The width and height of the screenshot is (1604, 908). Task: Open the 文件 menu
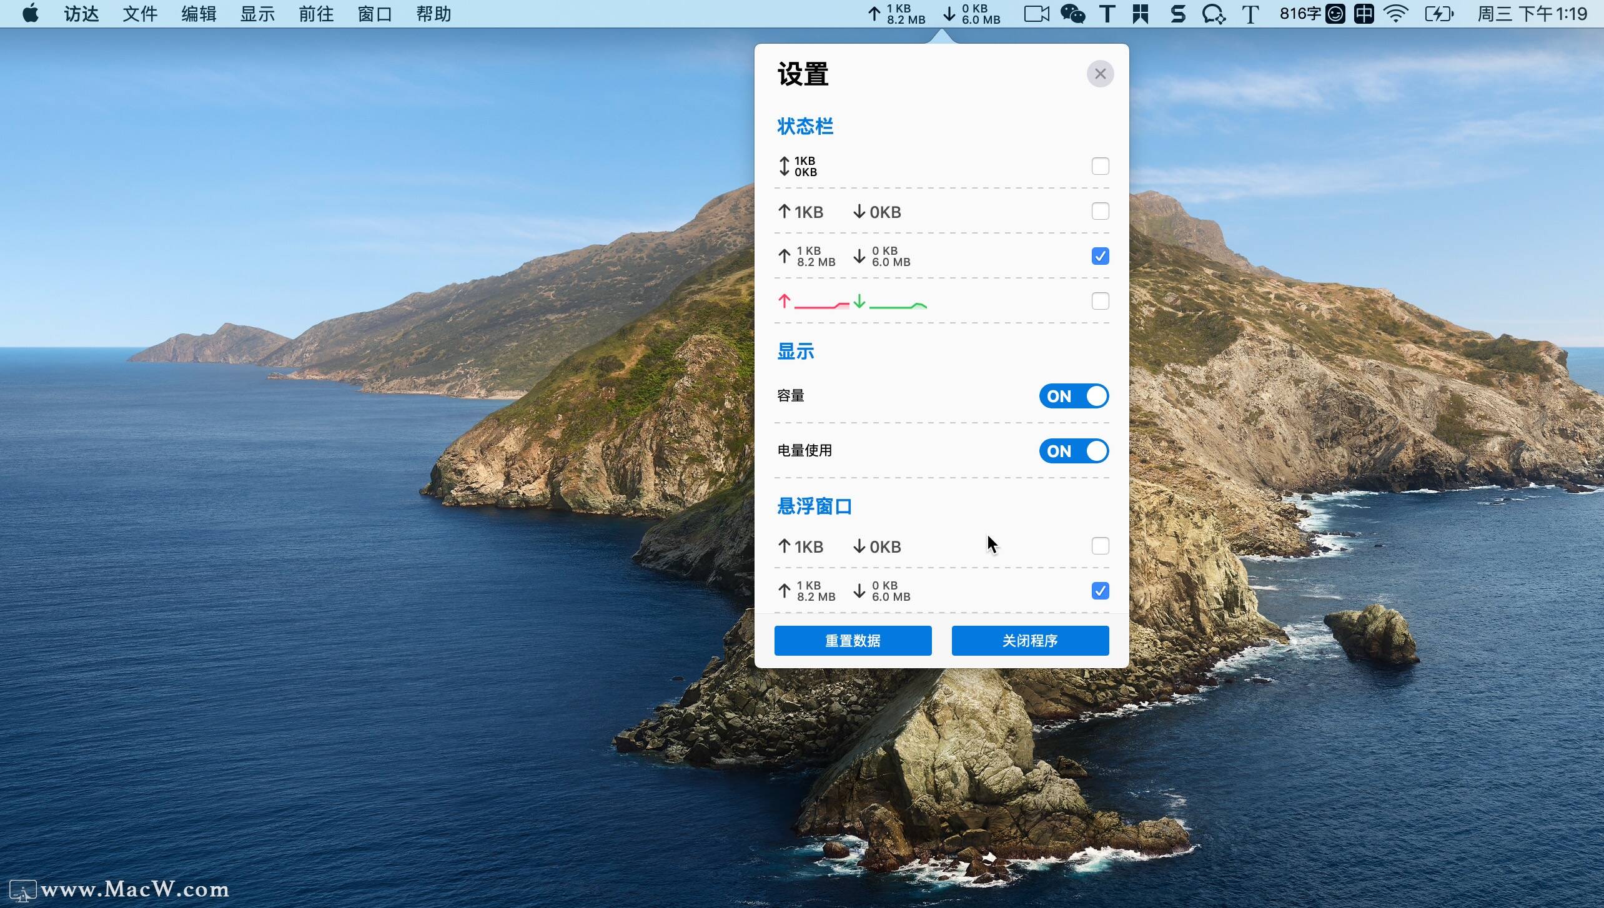coord(140,14)
